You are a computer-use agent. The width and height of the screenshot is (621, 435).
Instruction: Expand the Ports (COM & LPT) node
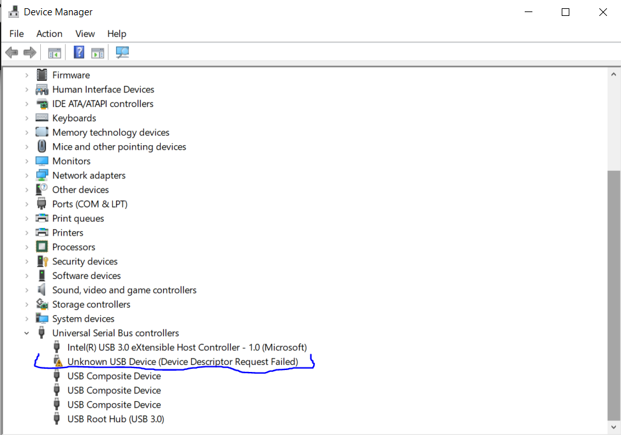click(x=27, y=204)
